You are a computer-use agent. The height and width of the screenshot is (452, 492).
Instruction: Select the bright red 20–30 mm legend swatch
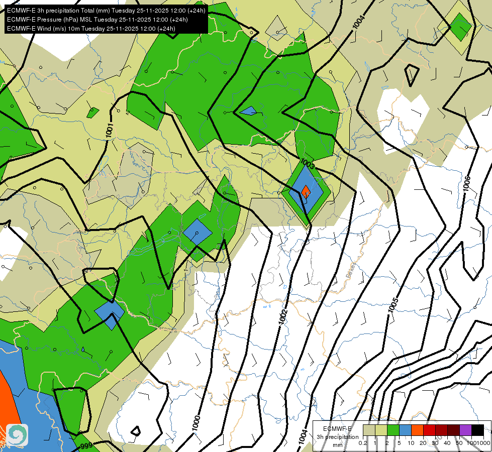pyautogui.click(x=429, y=430)
